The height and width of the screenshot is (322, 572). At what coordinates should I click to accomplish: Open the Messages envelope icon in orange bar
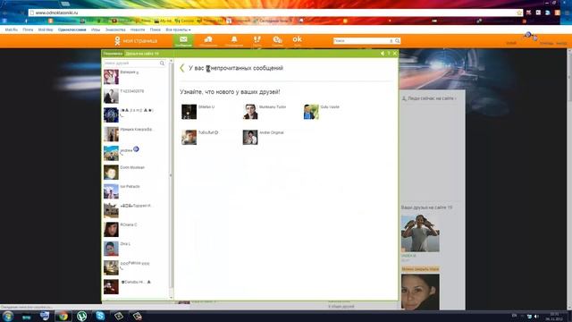tap(183, 40)
